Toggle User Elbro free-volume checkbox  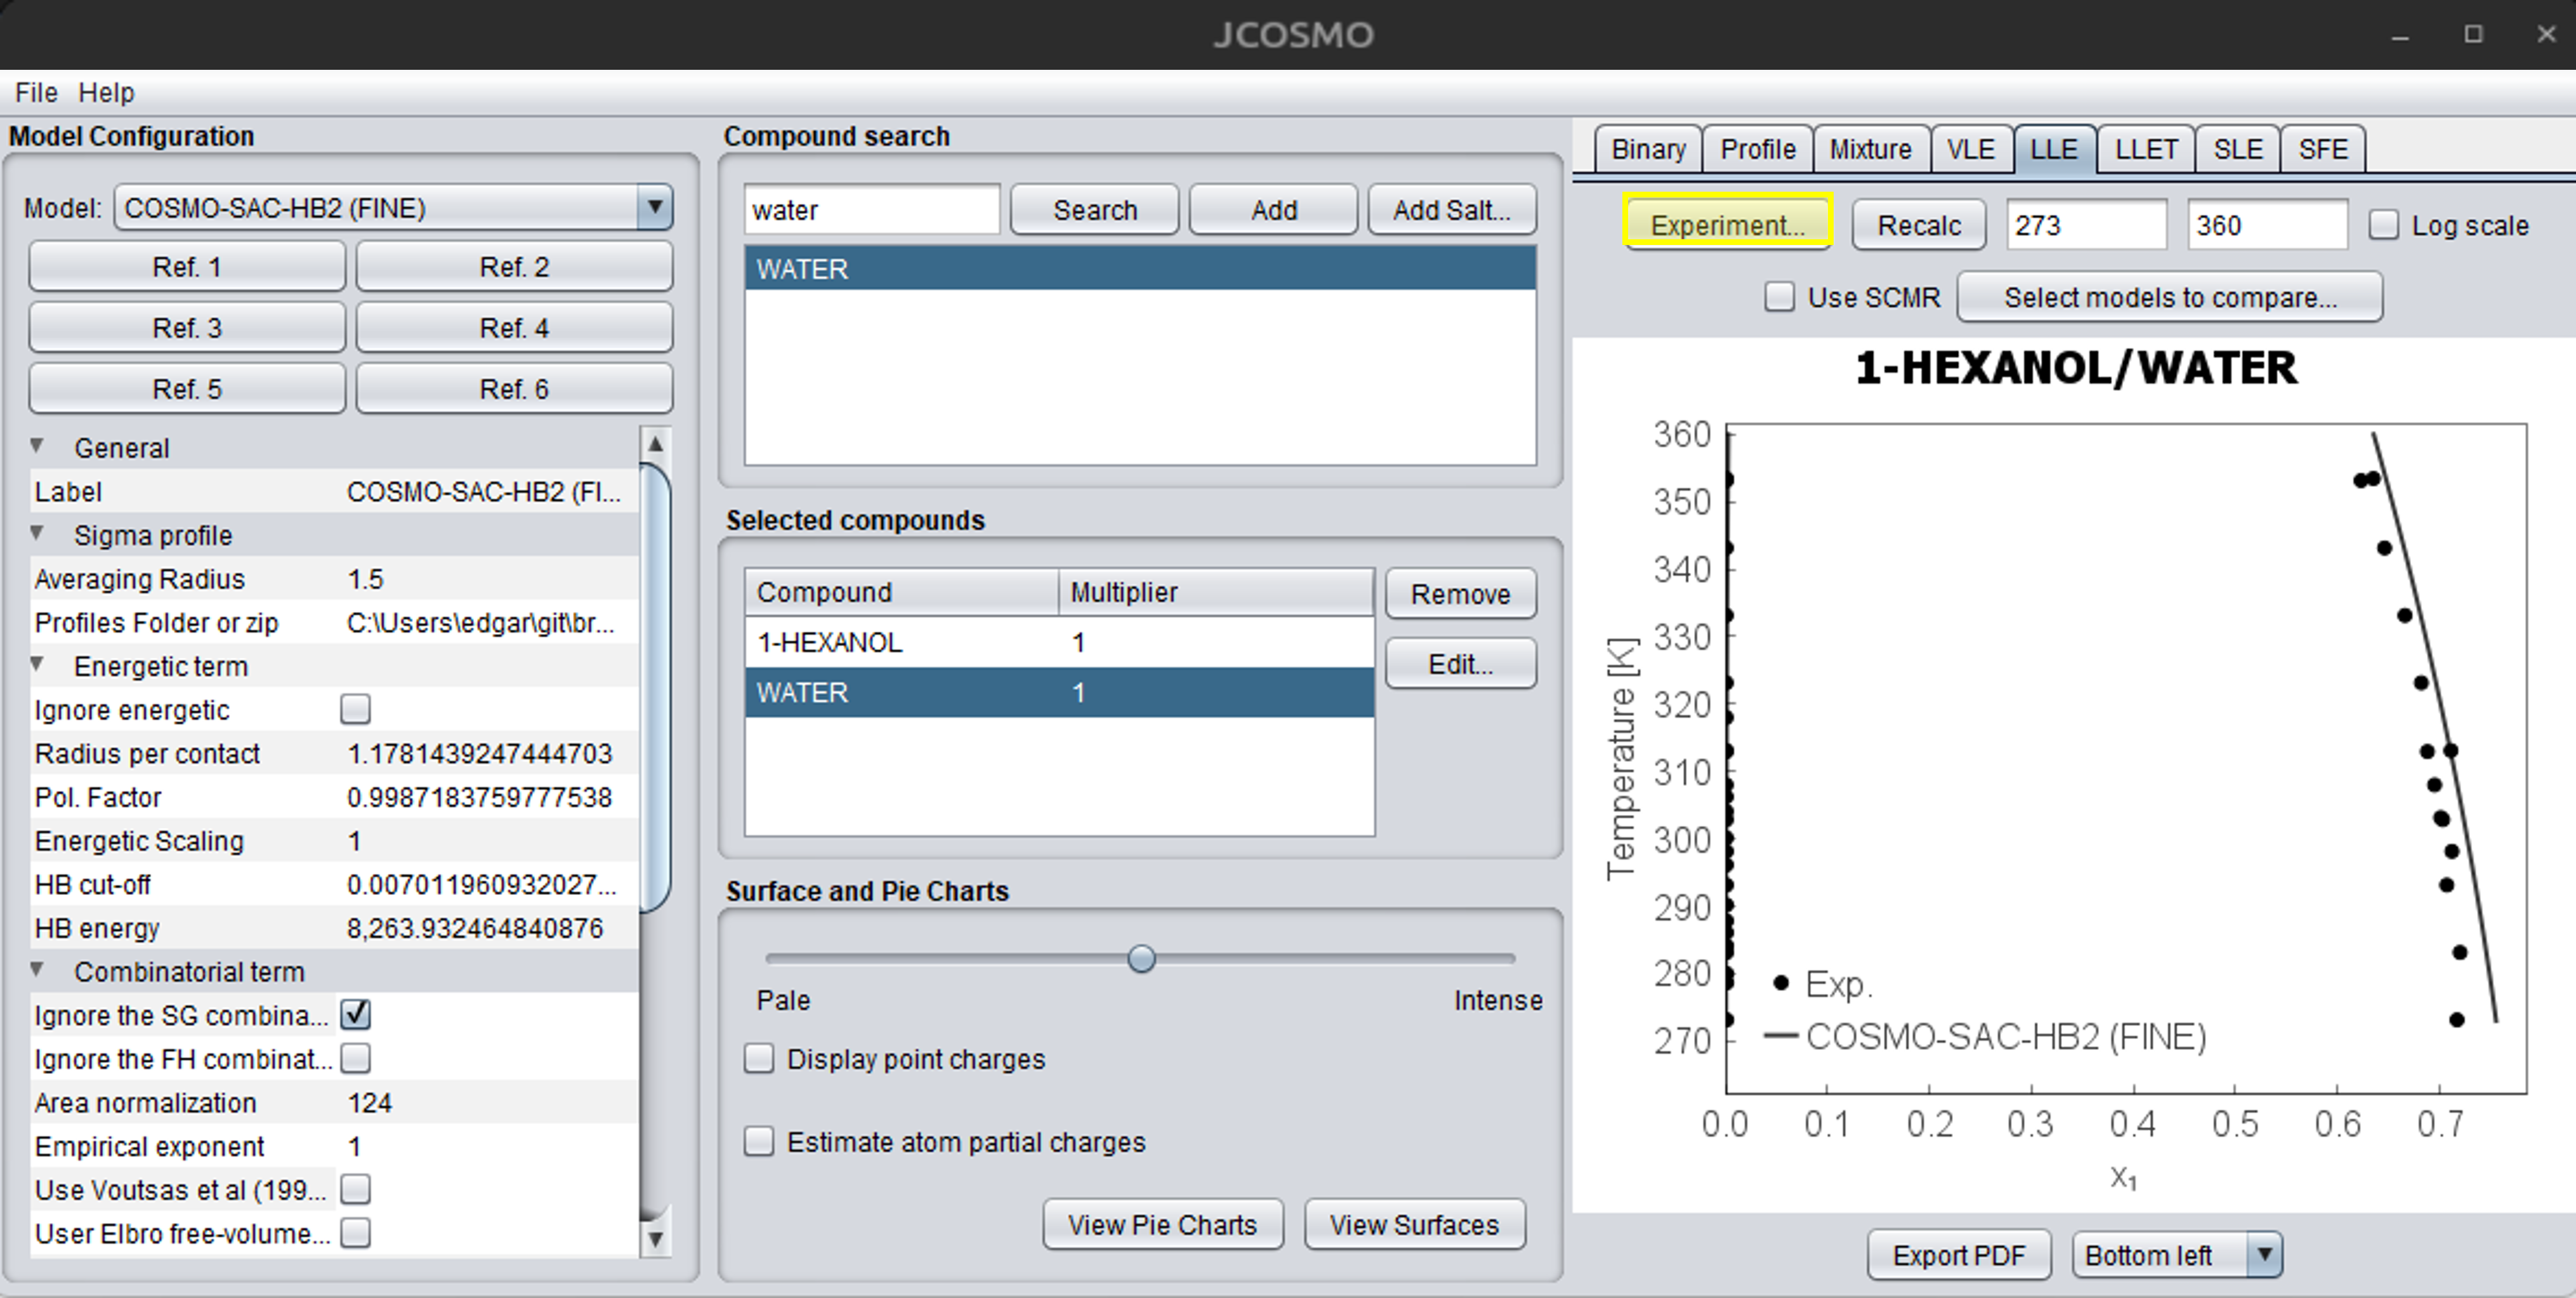coord(355,1233)
